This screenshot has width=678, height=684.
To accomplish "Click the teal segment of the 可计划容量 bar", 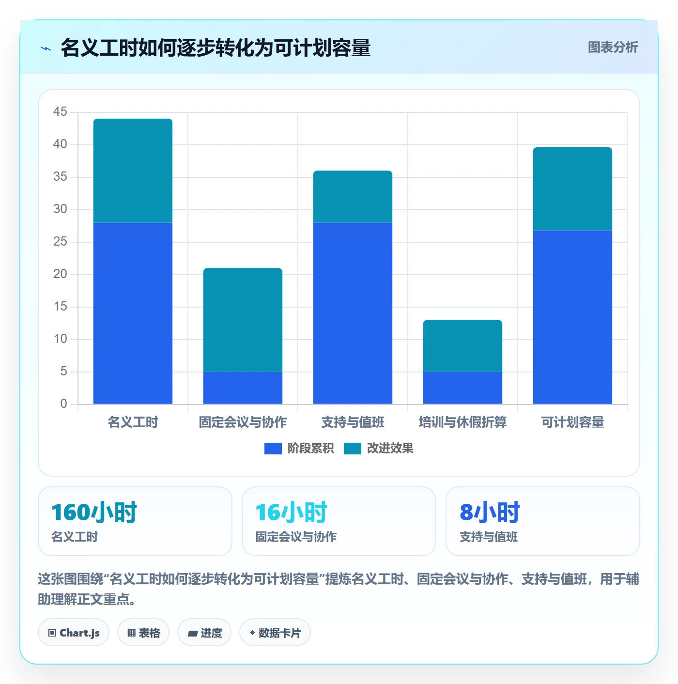I will [572, 189].
